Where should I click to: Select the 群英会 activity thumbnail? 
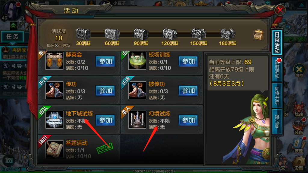coord(54,61)
